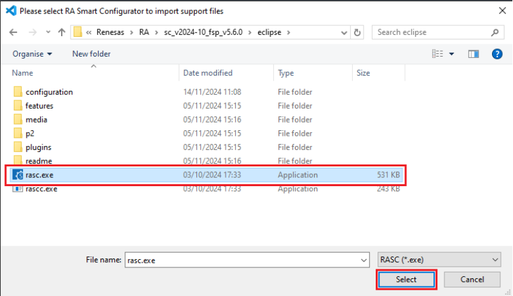Expand the address bar history dropdown
The width and height of the screenshot is (513, 296).
(343, 32)
